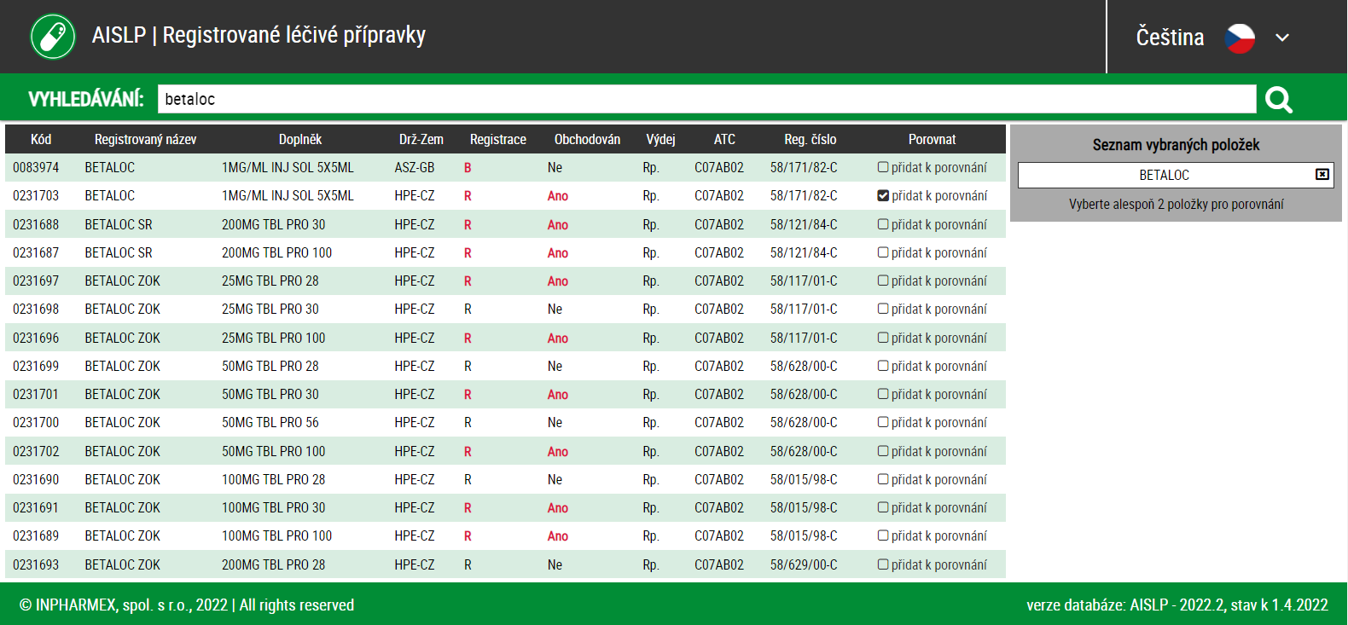
Task: Click ATC code C07AB02 in row 0231697
Action: (719, 281)
